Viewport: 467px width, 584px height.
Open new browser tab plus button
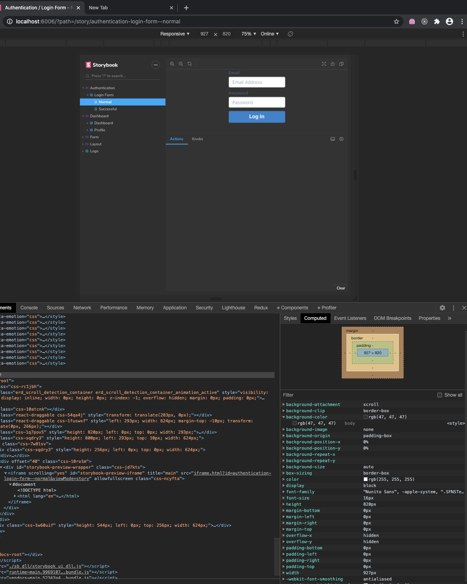click(x=186, y=8)
